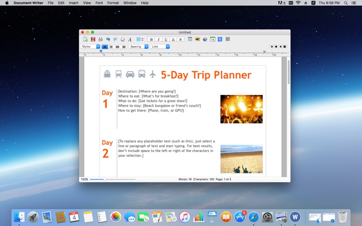The image size is (362, 226).
Task: Open the Insert menu
Action: (73, 3)
